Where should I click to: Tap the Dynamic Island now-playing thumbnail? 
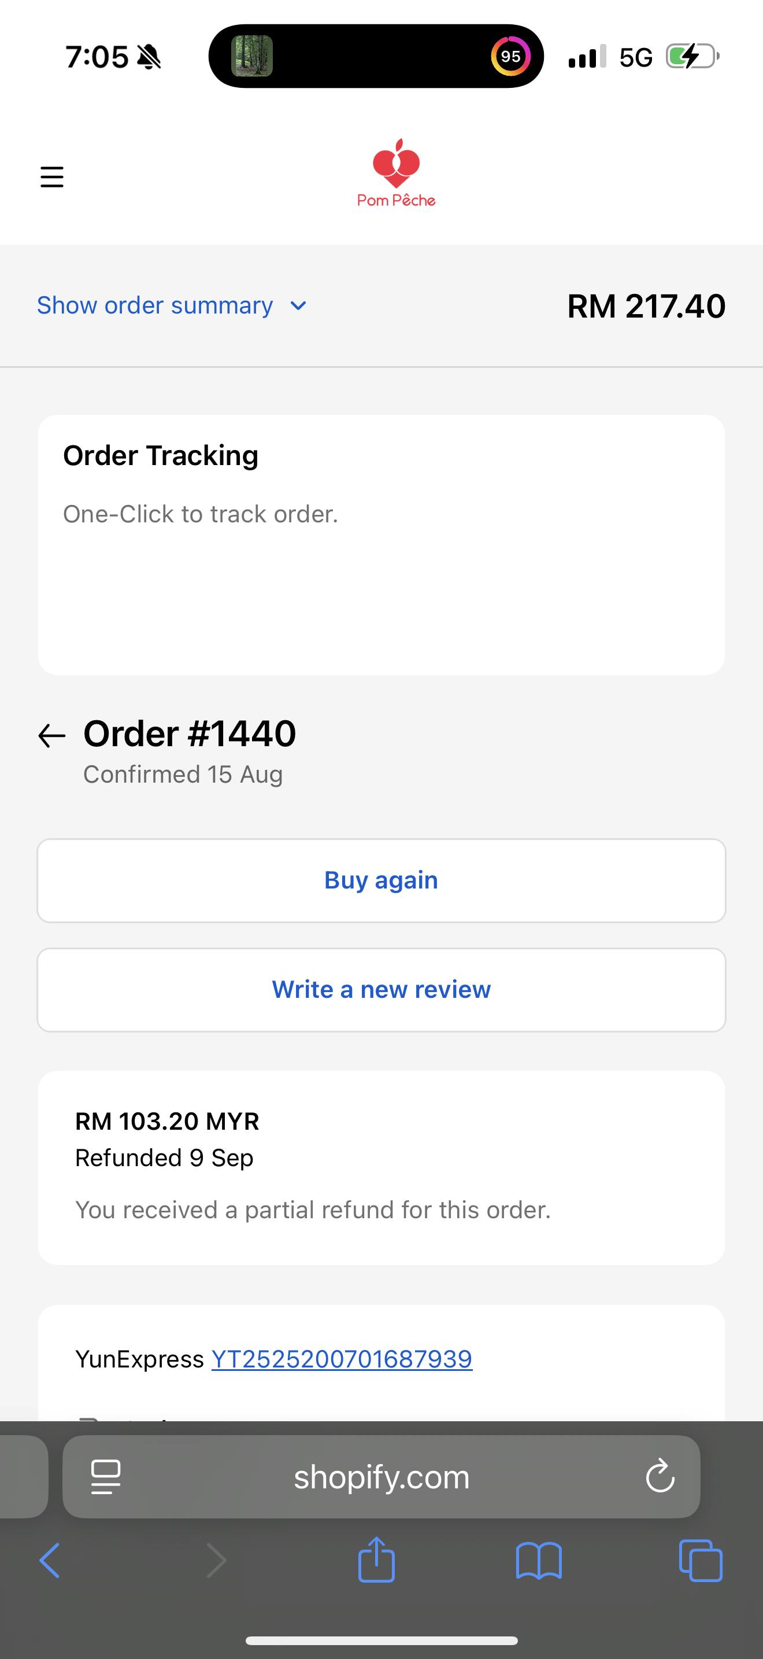coord(252,56)
